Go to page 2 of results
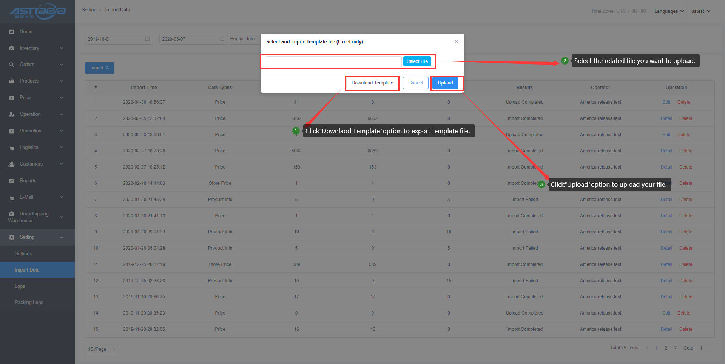Image resolution: width=725 pixels, height=364 pixels. point(666,348)
